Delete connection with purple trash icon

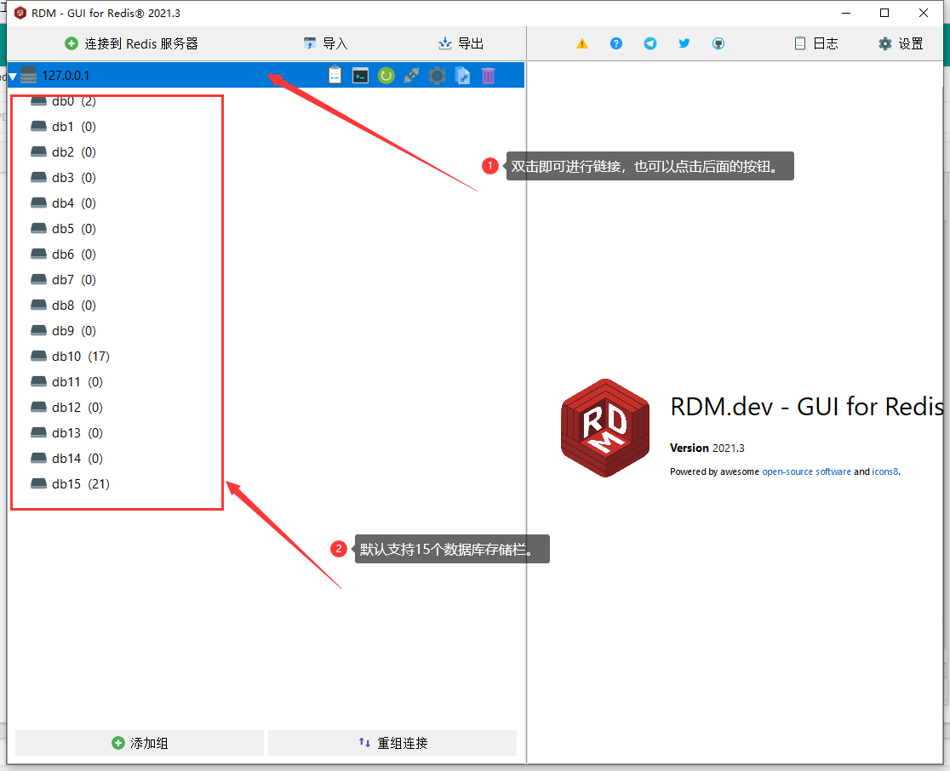(x=488, y=76)
